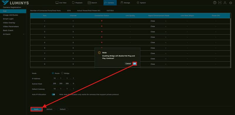Image resolution: width=235 pixels, height=115 pixels.
Task: Toggle the Auto IP Allocation switch
Action: coord(53,95)
